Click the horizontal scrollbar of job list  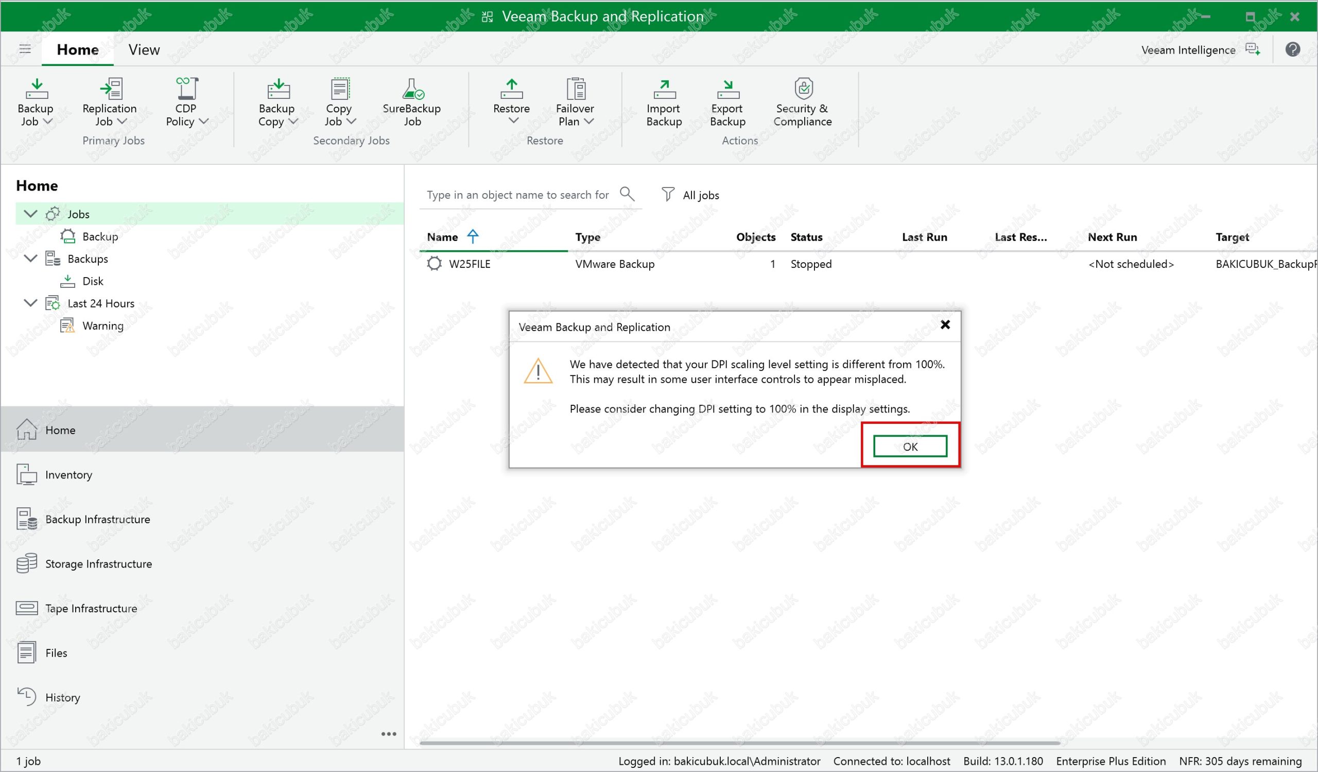(x=739, y=743)
